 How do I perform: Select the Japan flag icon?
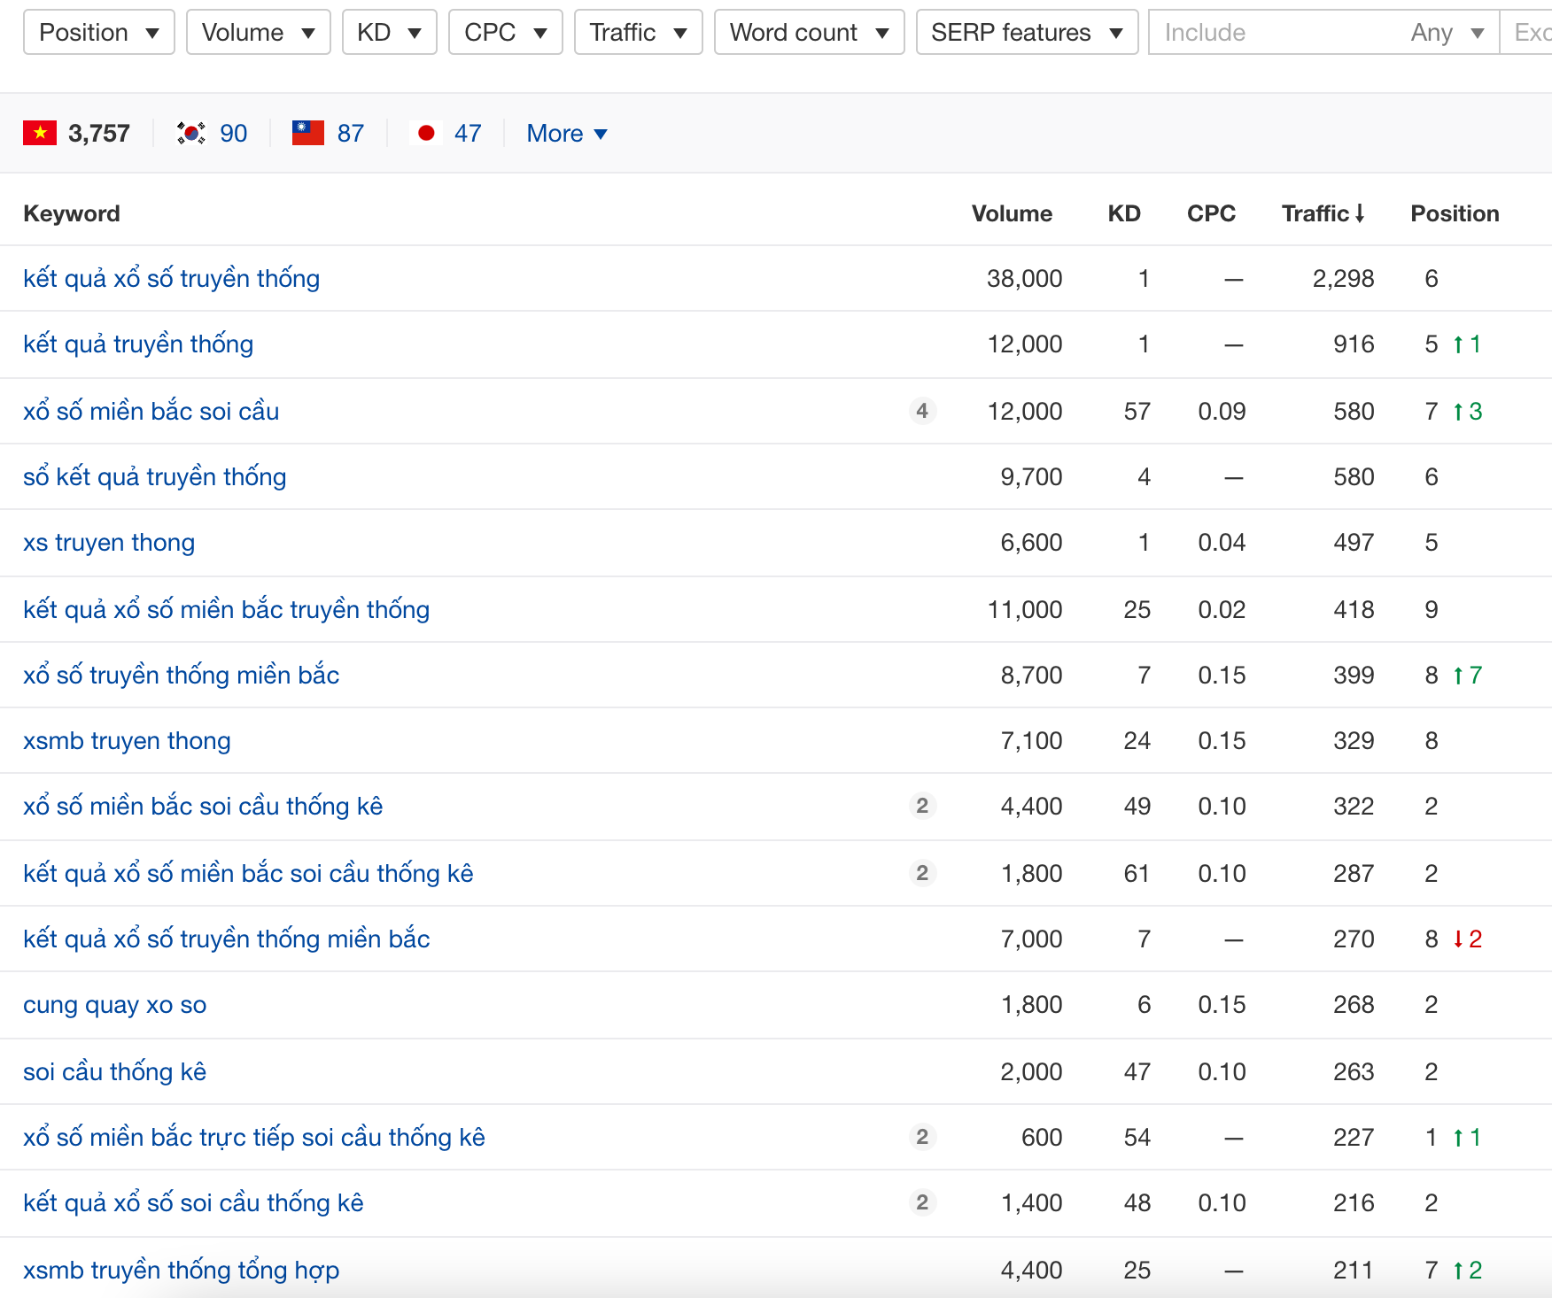pos(426,133)
